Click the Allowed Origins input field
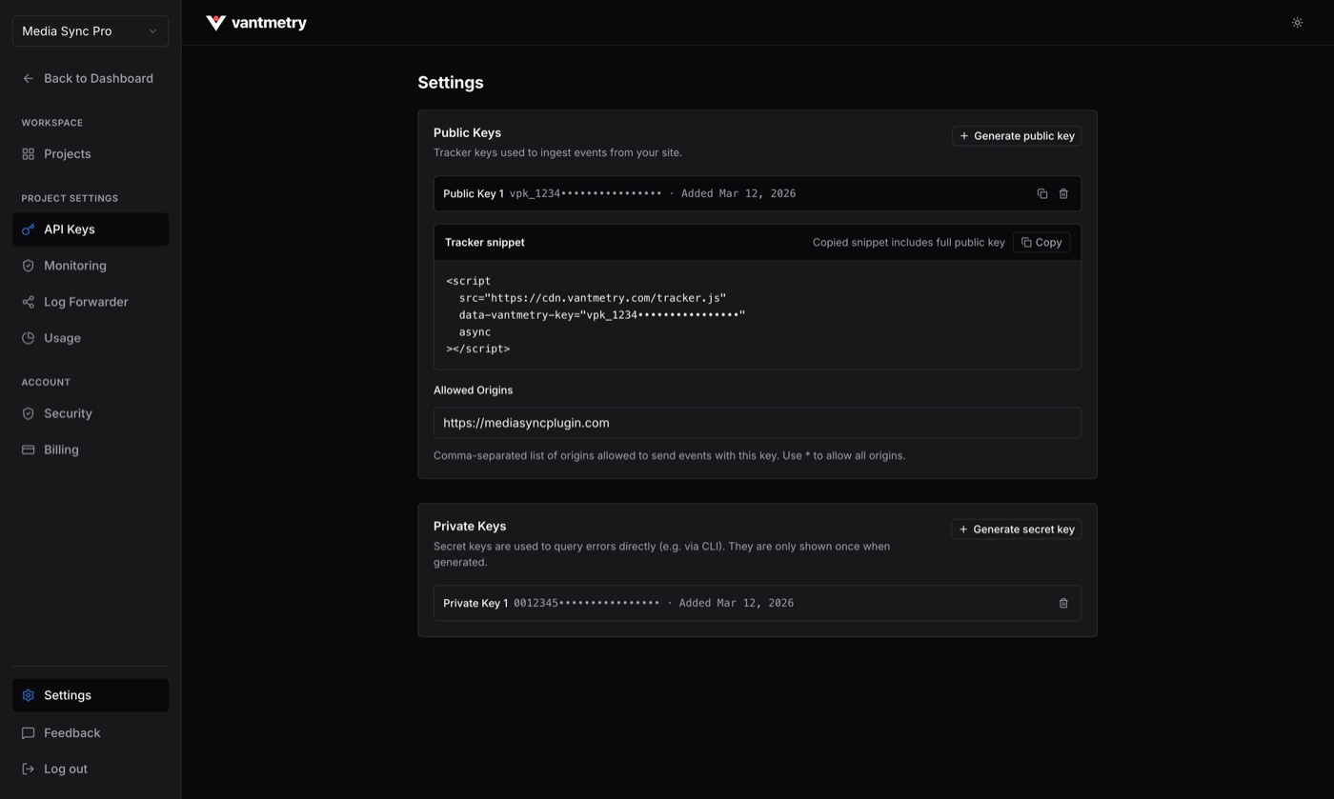This screenshot has width=1334, height=799. [x=758, y=423]
